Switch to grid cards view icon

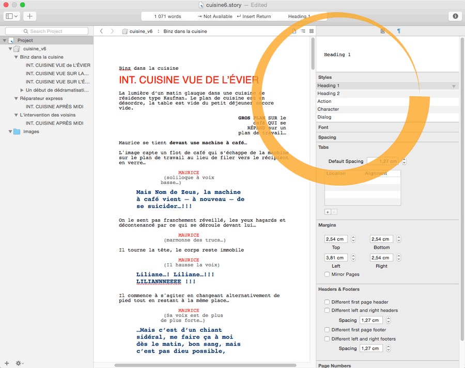click(x=312, y=31)
